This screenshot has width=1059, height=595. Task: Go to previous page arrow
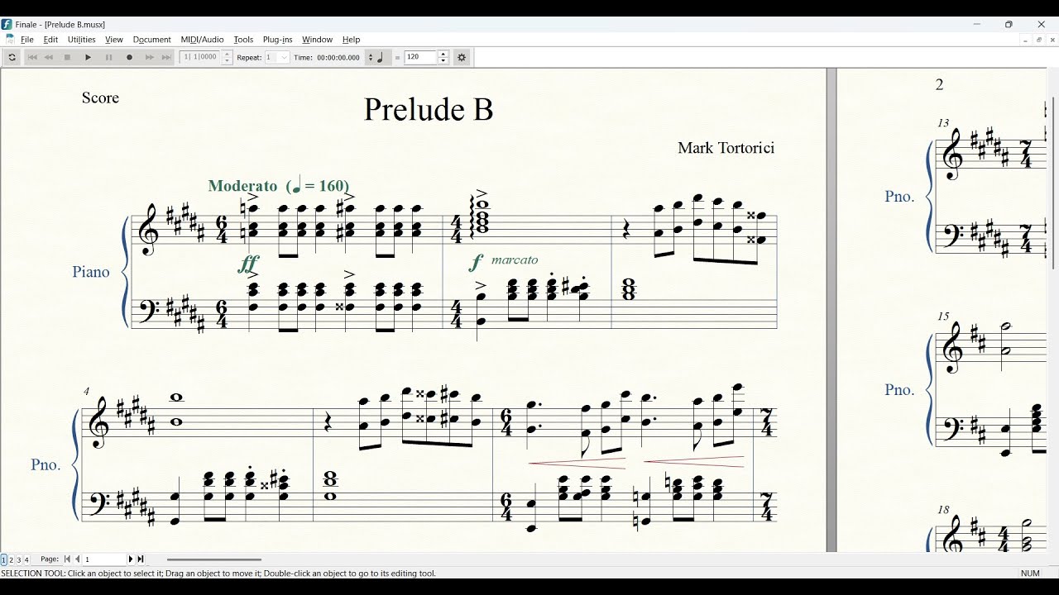(x=77, y=559)
